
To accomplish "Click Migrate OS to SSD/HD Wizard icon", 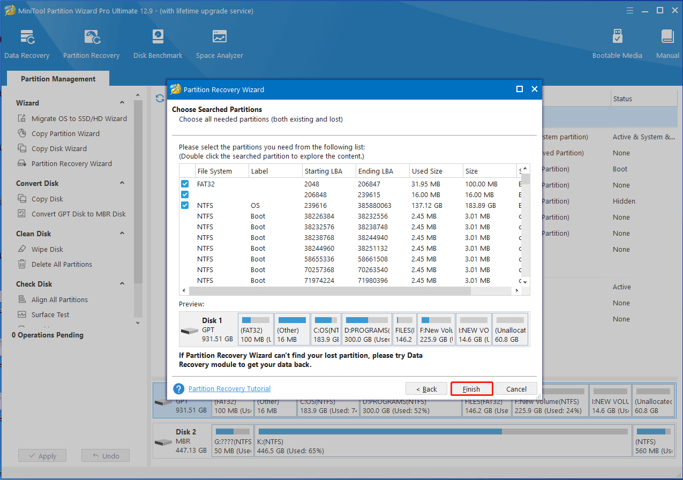I will point(22,118).
